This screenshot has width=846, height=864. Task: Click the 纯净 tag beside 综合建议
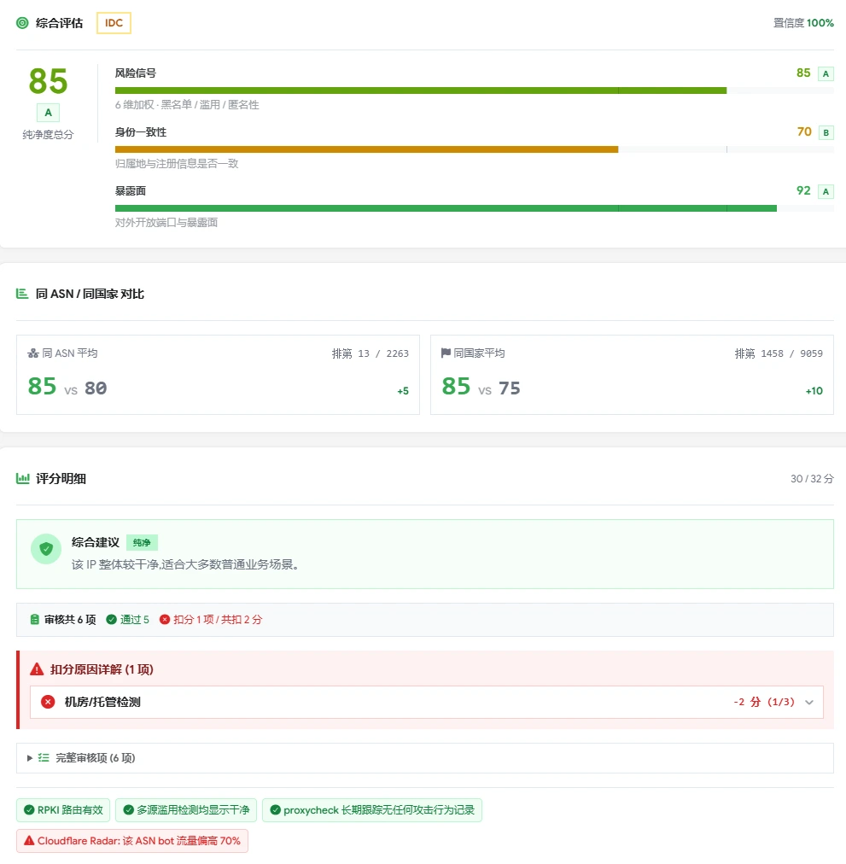tap(143, 543)
